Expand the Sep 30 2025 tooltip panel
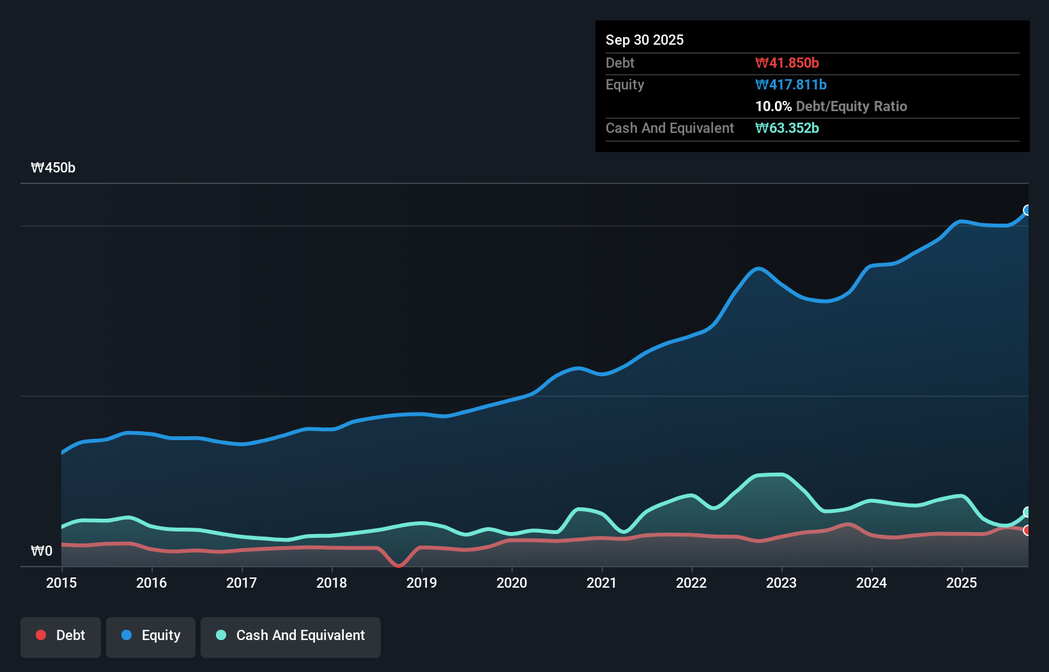 click(645, 40)
